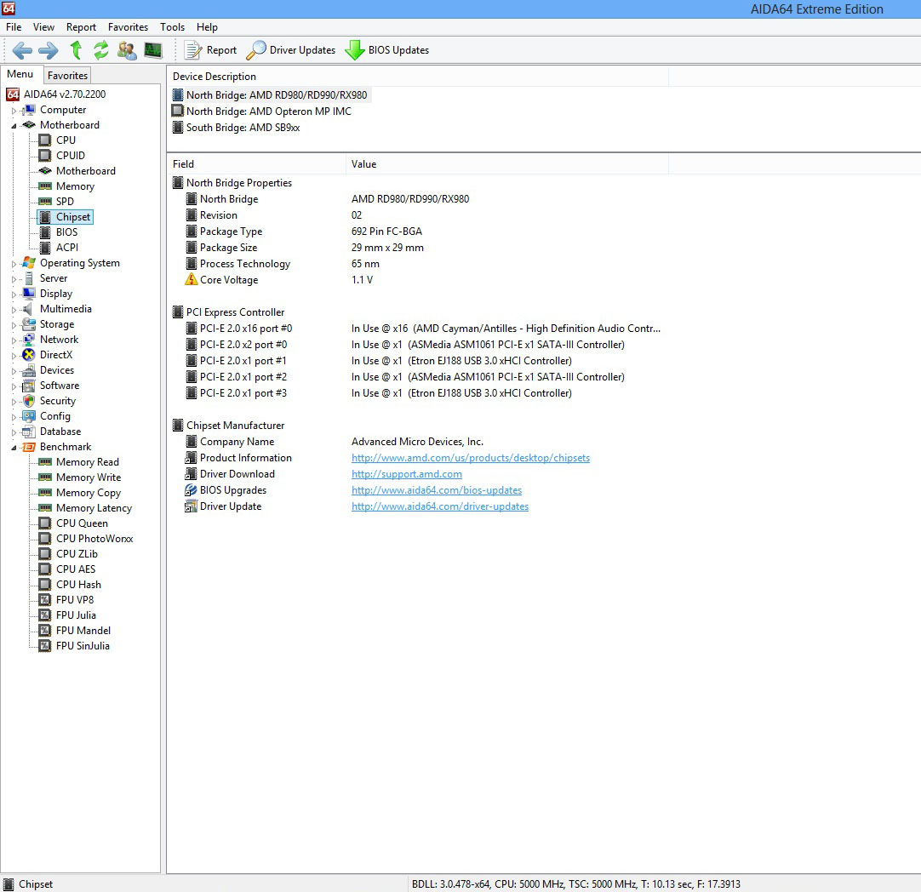Screen dimensions: 921x892
Task: Click the green Refresh arrows icon
Action: point(101,50)
